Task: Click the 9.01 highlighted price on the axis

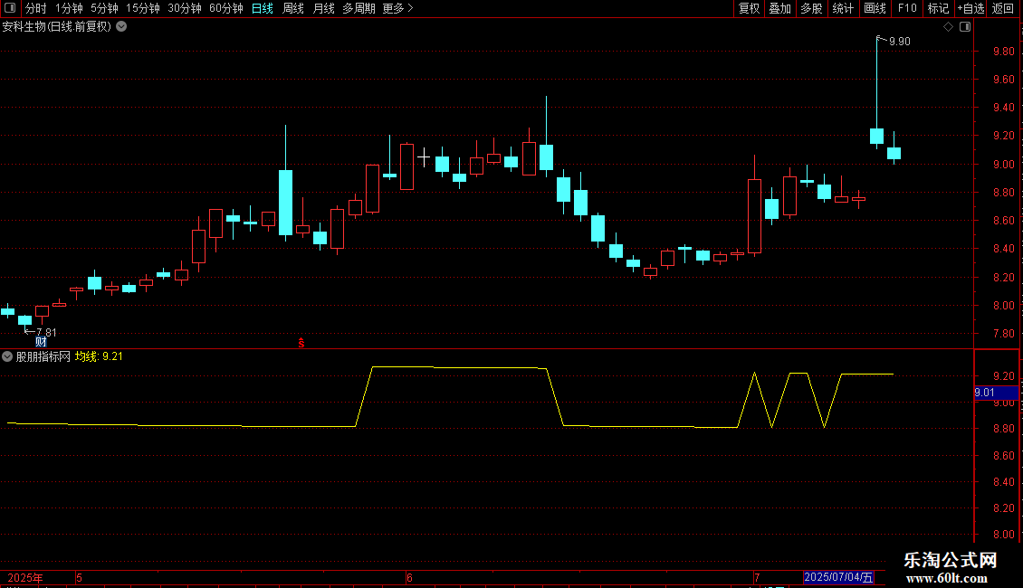Action: pyautogui.click(x=996, y=393)
